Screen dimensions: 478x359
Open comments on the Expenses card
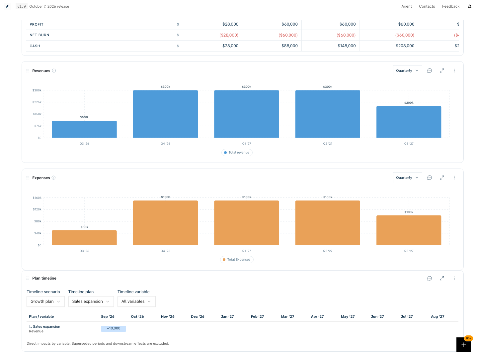coord(430,178)
